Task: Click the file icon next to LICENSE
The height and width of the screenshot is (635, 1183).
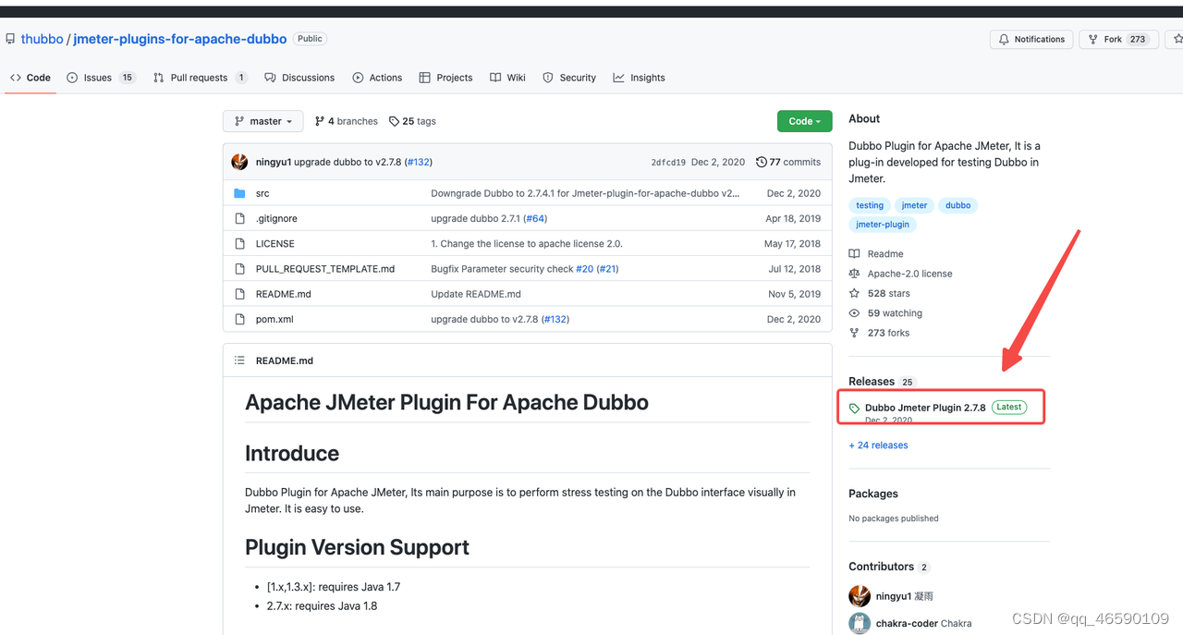Action: pyautogui.click(x=239, y=244)
